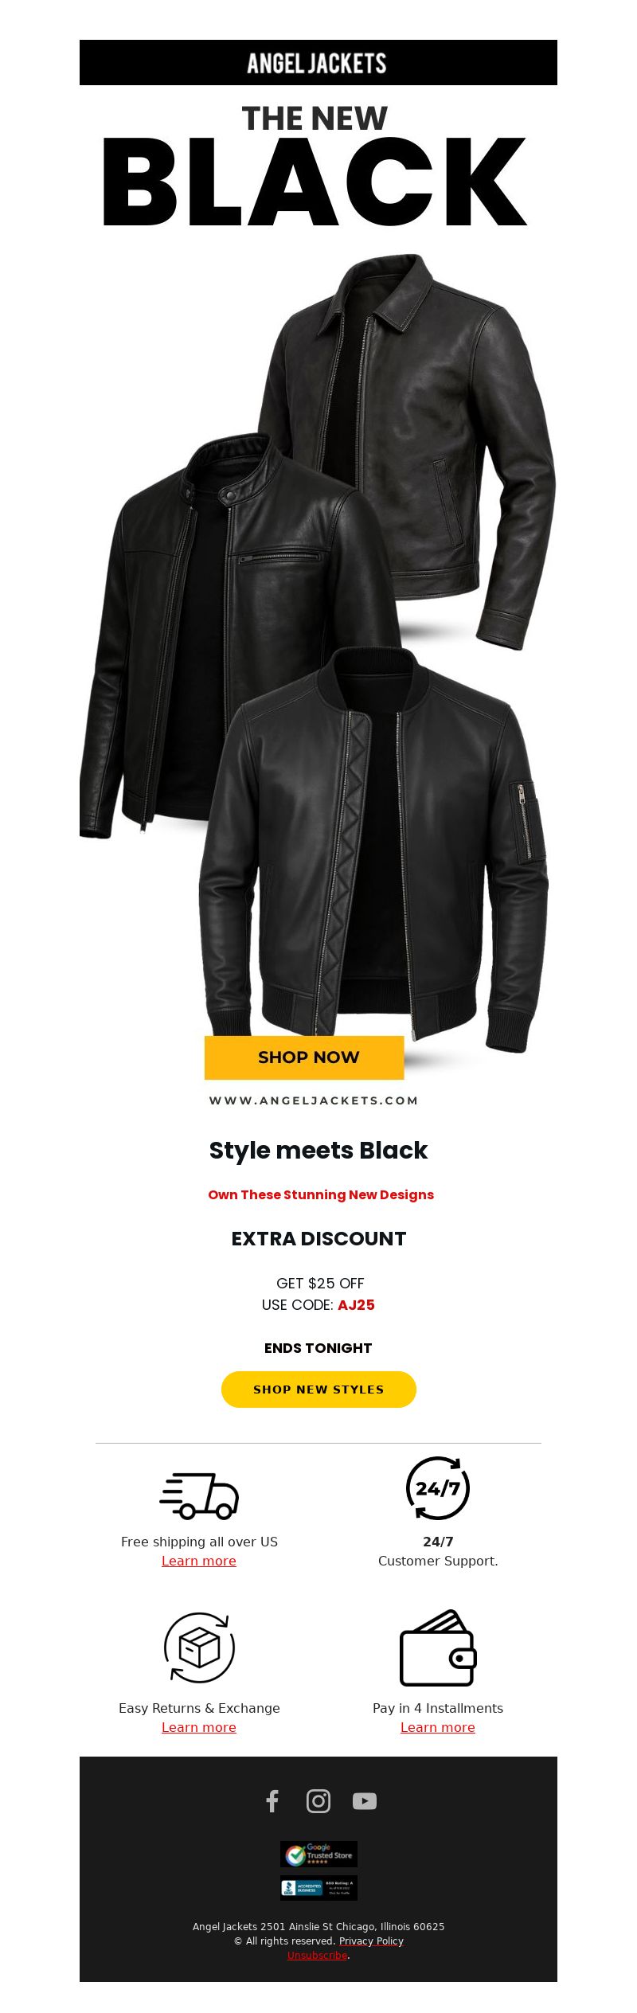Click the SHOP NEW STYLES button
637x2013 pixels.
(x=318, y=1390)
